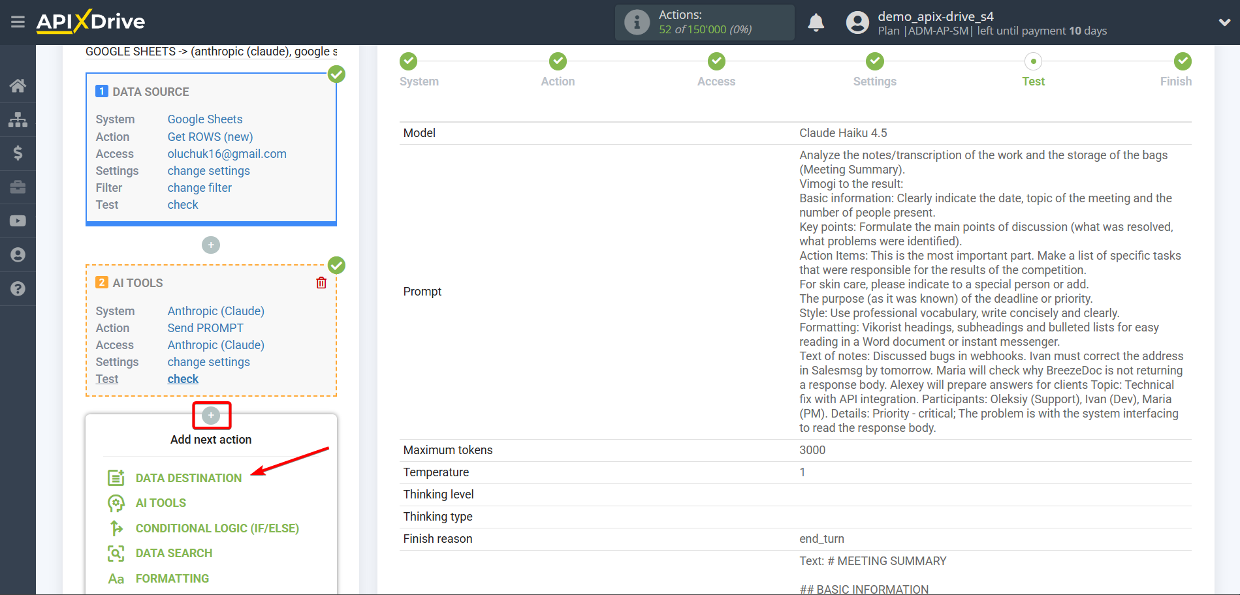This screenshot has height=595, width=1240.
Task: Click the Temperature row label
Action: tap(436, 472)
